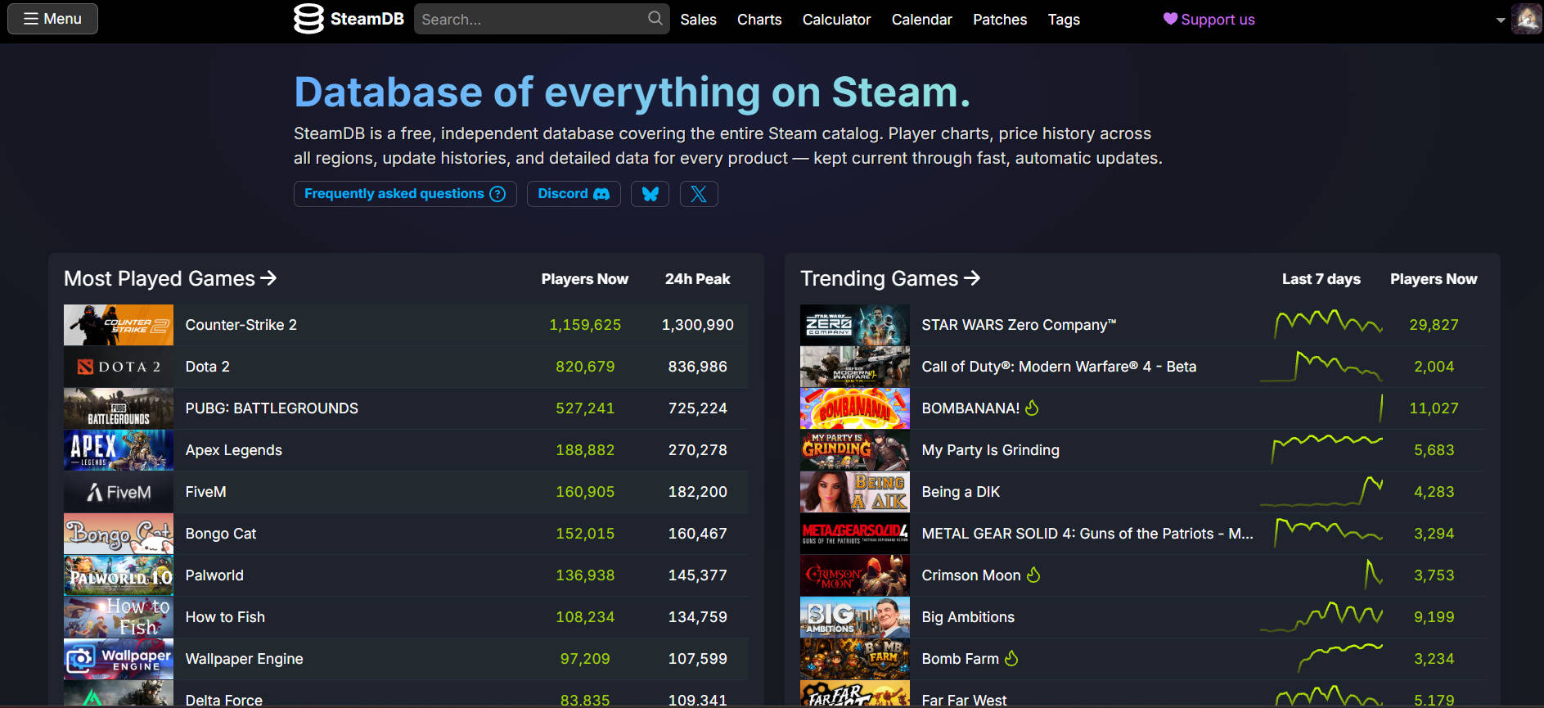
Task: Open the My Party Is Grinding thumbnail
Action: coord(855,450)
